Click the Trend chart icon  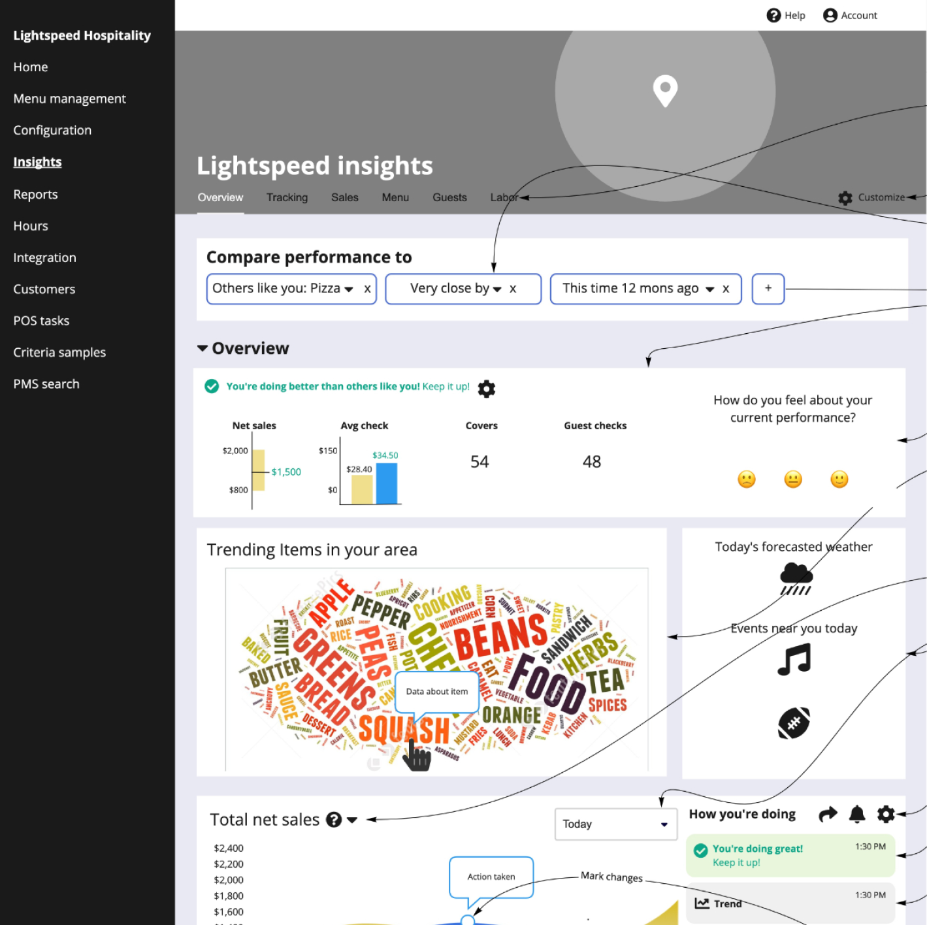point(702,903)
